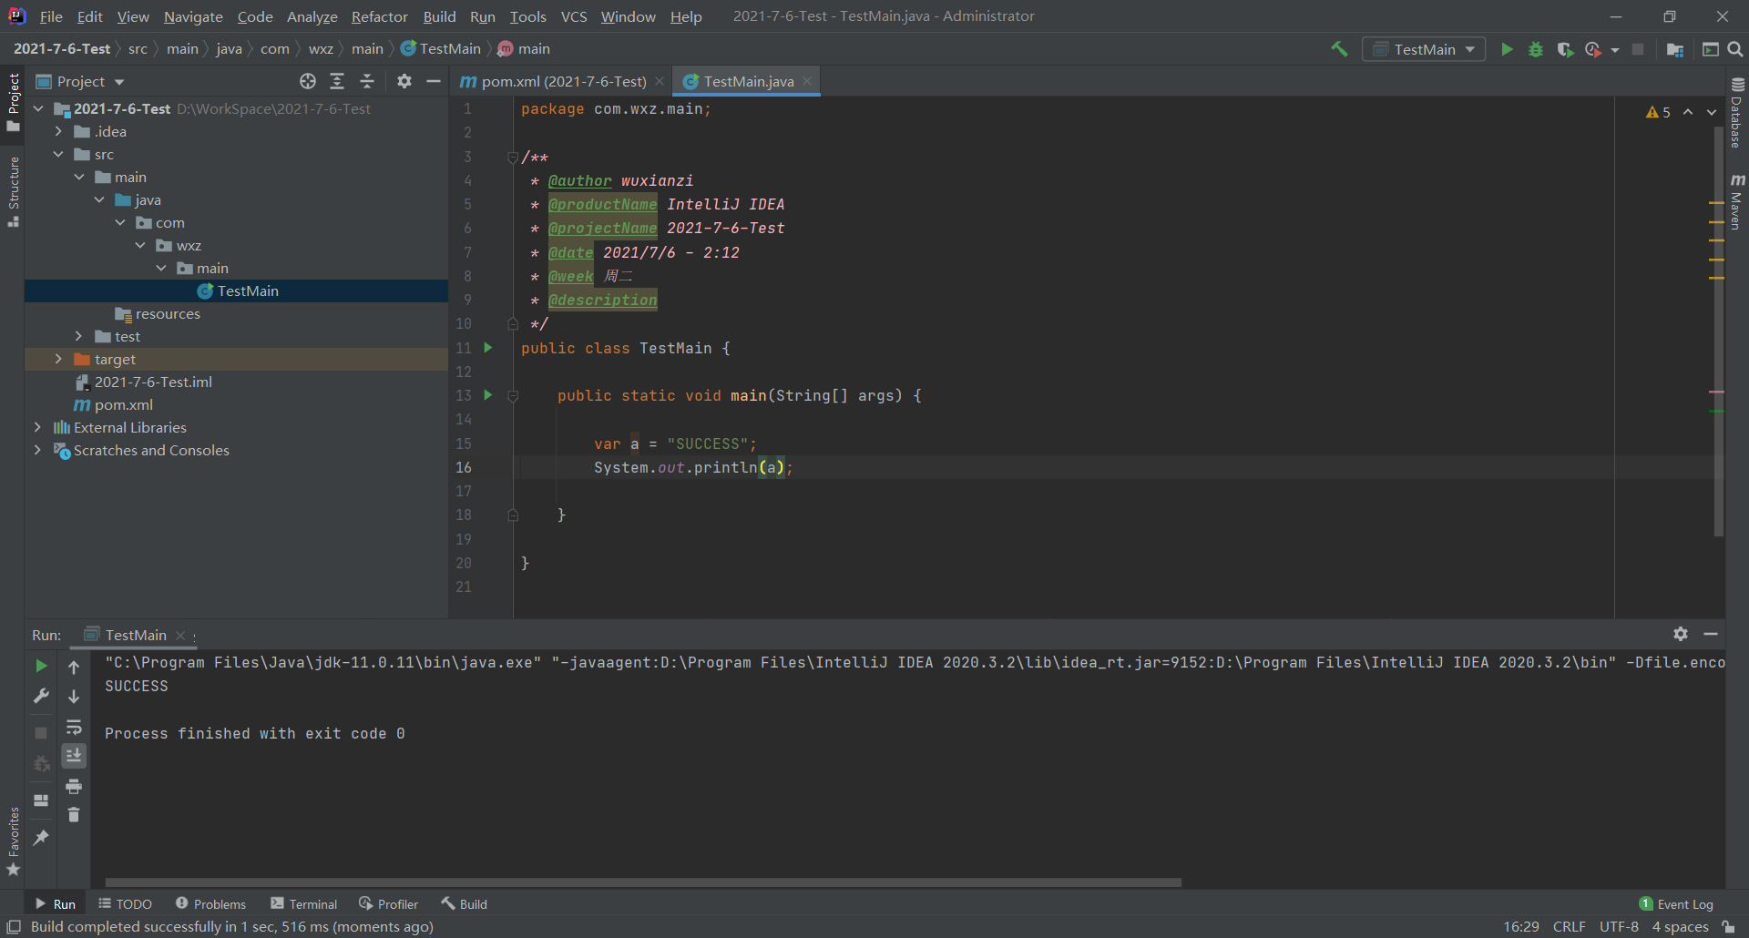Clear All console output trash icon
This screenshot has width=1749, height=938.
point(74,815)
